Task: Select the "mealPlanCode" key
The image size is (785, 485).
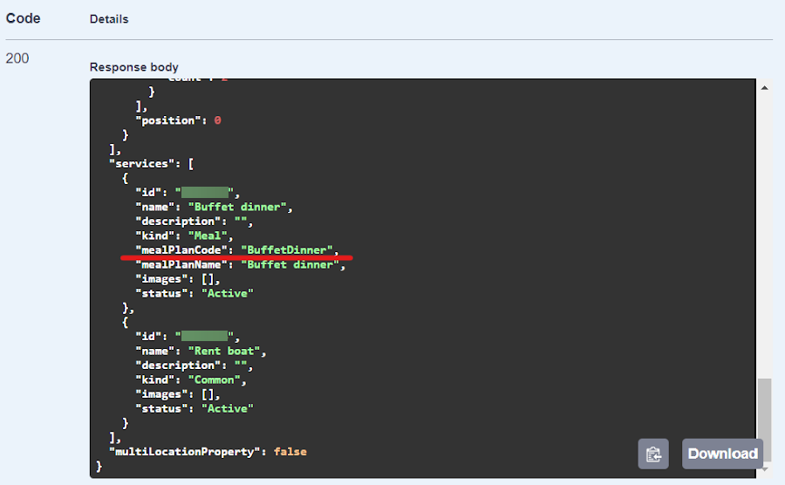Action: click(181, 249)
